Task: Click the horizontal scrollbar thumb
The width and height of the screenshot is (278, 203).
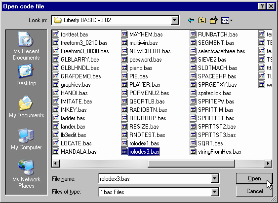Action: [x=192, y=163]
